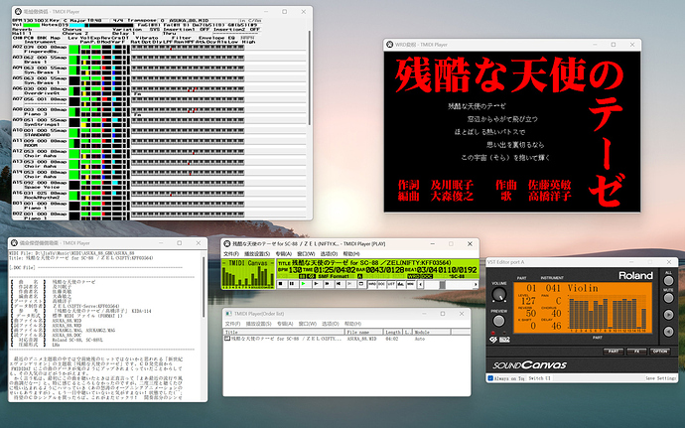
Task: Open the DOC viewer from the toolbar
Action: [x=381, y=284]
